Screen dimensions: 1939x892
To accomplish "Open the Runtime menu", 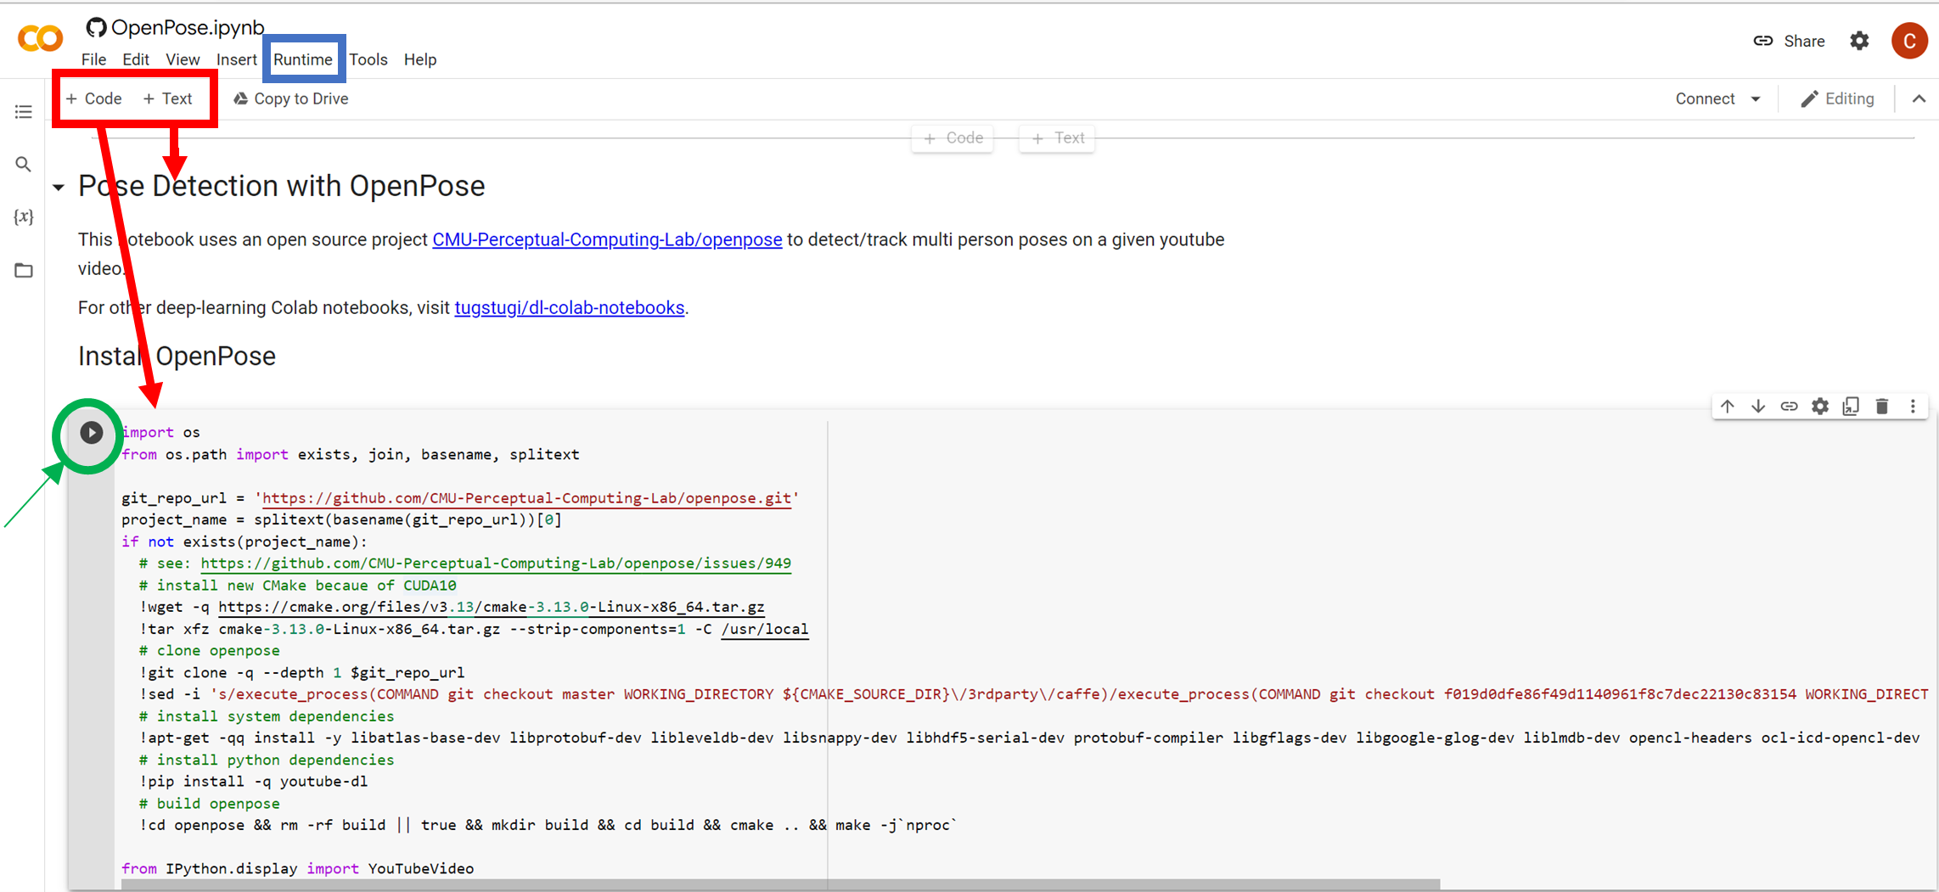I will (303, 59).
